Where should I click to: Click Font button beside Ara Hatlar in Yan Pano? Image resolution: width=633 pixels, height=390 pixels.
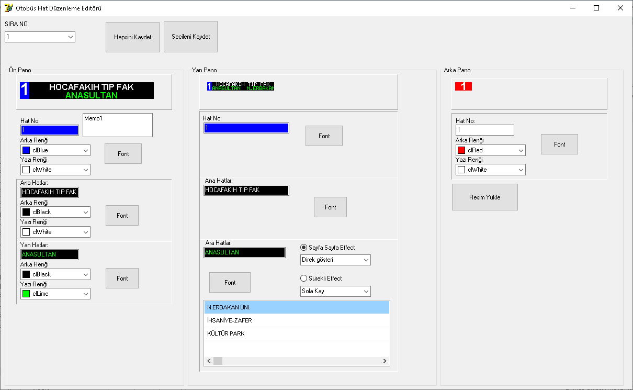[230, 283]
